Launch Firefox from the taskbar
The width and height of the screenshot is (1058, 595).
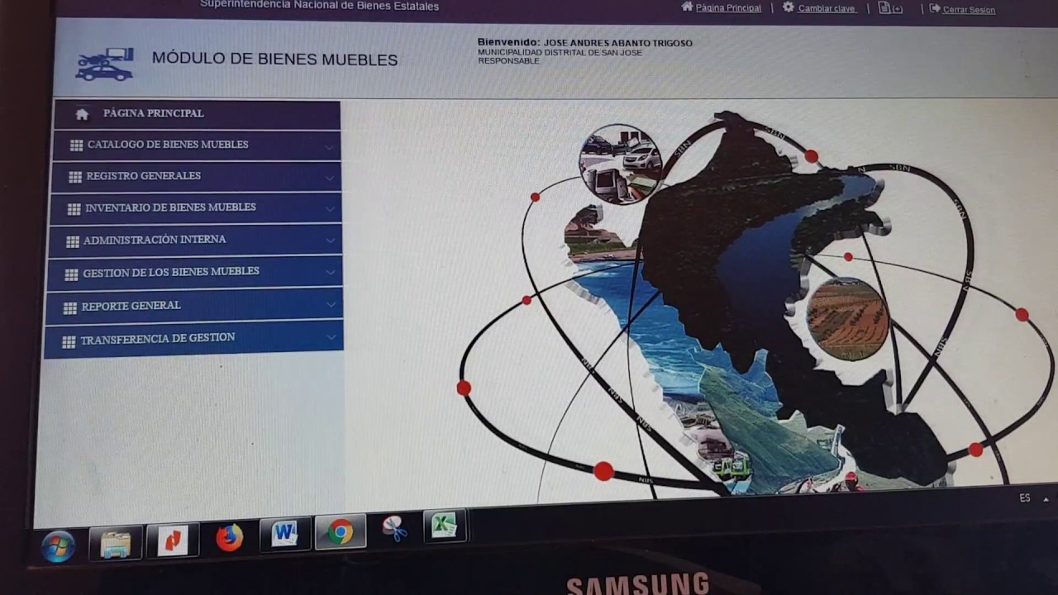[x=229, y=537]
